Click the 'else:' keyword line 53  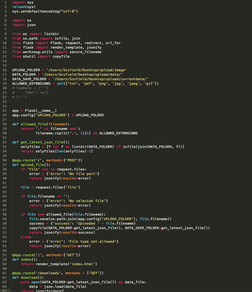point(26,237)
